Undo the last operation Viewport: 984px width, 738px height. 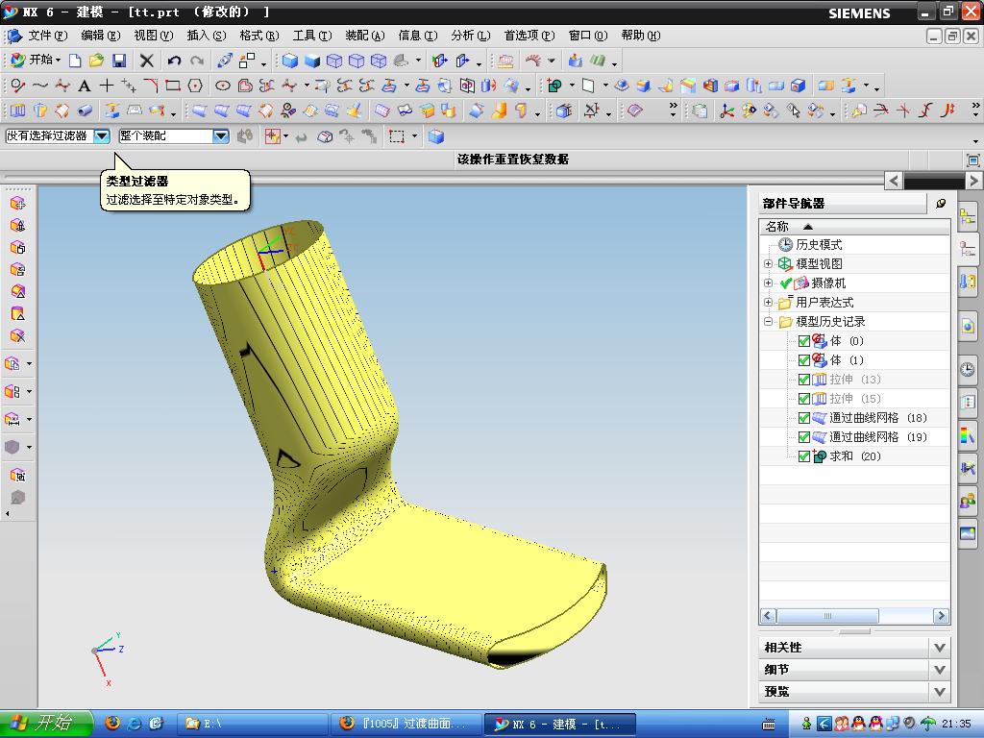[174, 61]
